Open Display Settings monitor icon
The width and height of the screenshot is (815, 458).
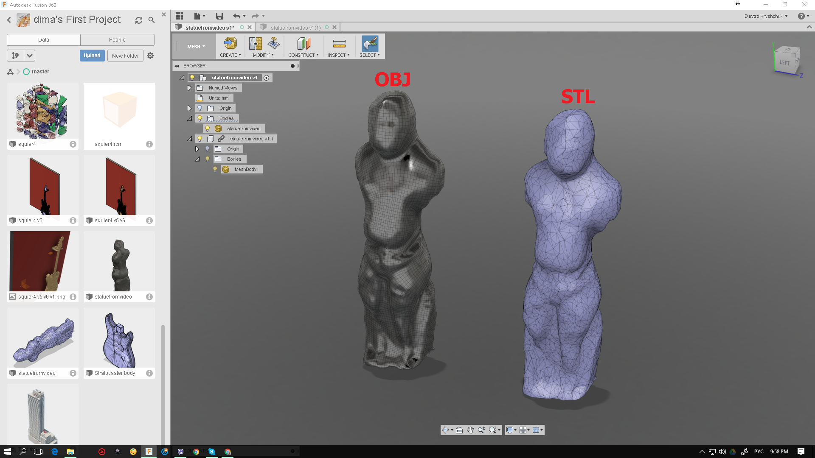pos(509,430)
